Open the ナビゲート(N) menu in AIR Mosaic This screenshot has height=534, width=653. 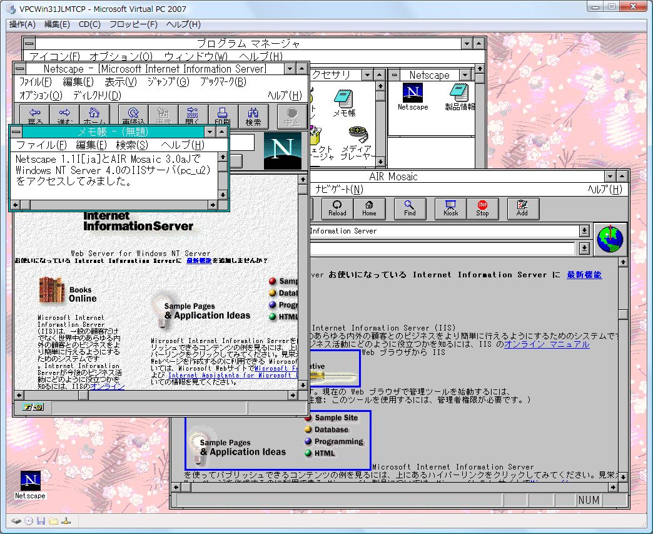[339, 190]
